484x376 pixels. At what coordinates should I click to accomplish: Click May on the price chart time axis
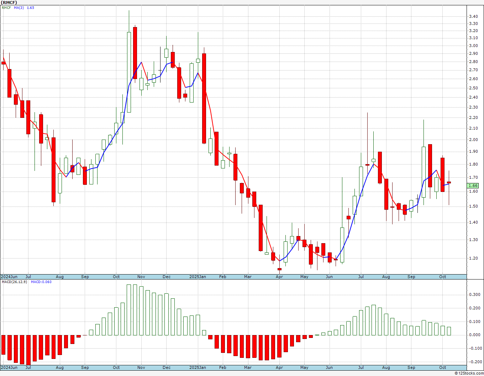pos(304,277)
